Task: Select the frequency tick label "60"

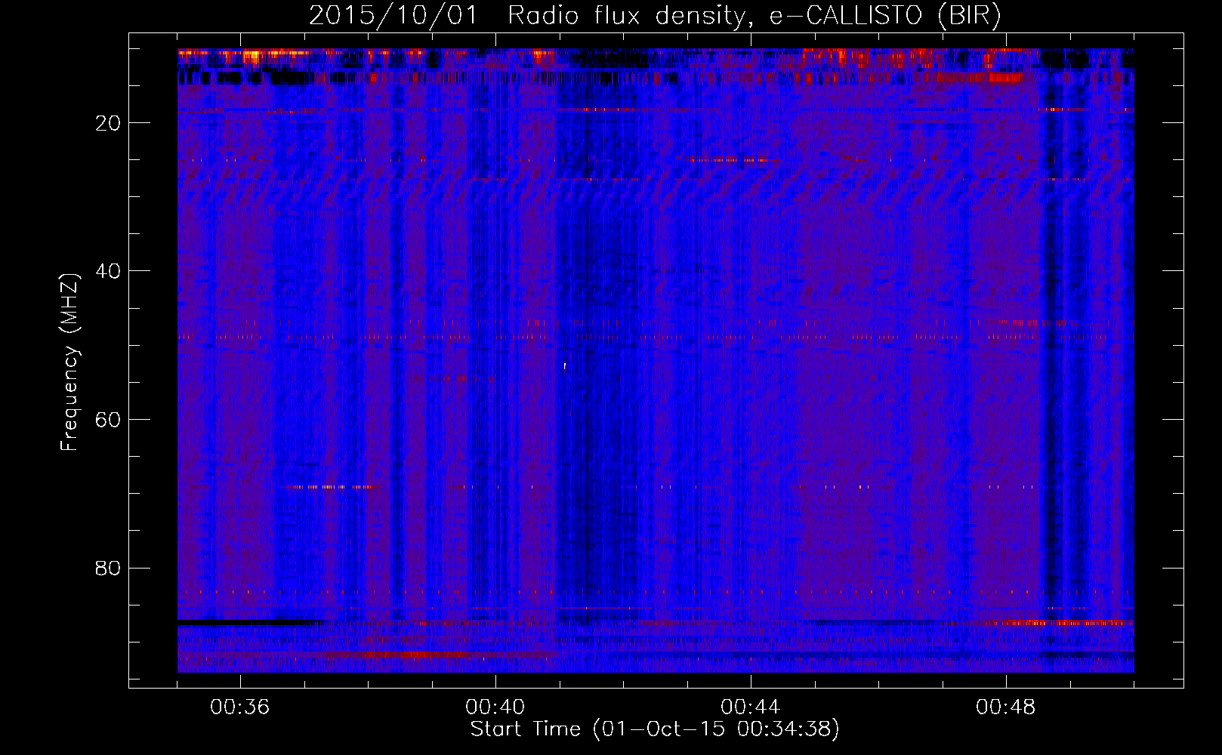Action: (108, 420)
